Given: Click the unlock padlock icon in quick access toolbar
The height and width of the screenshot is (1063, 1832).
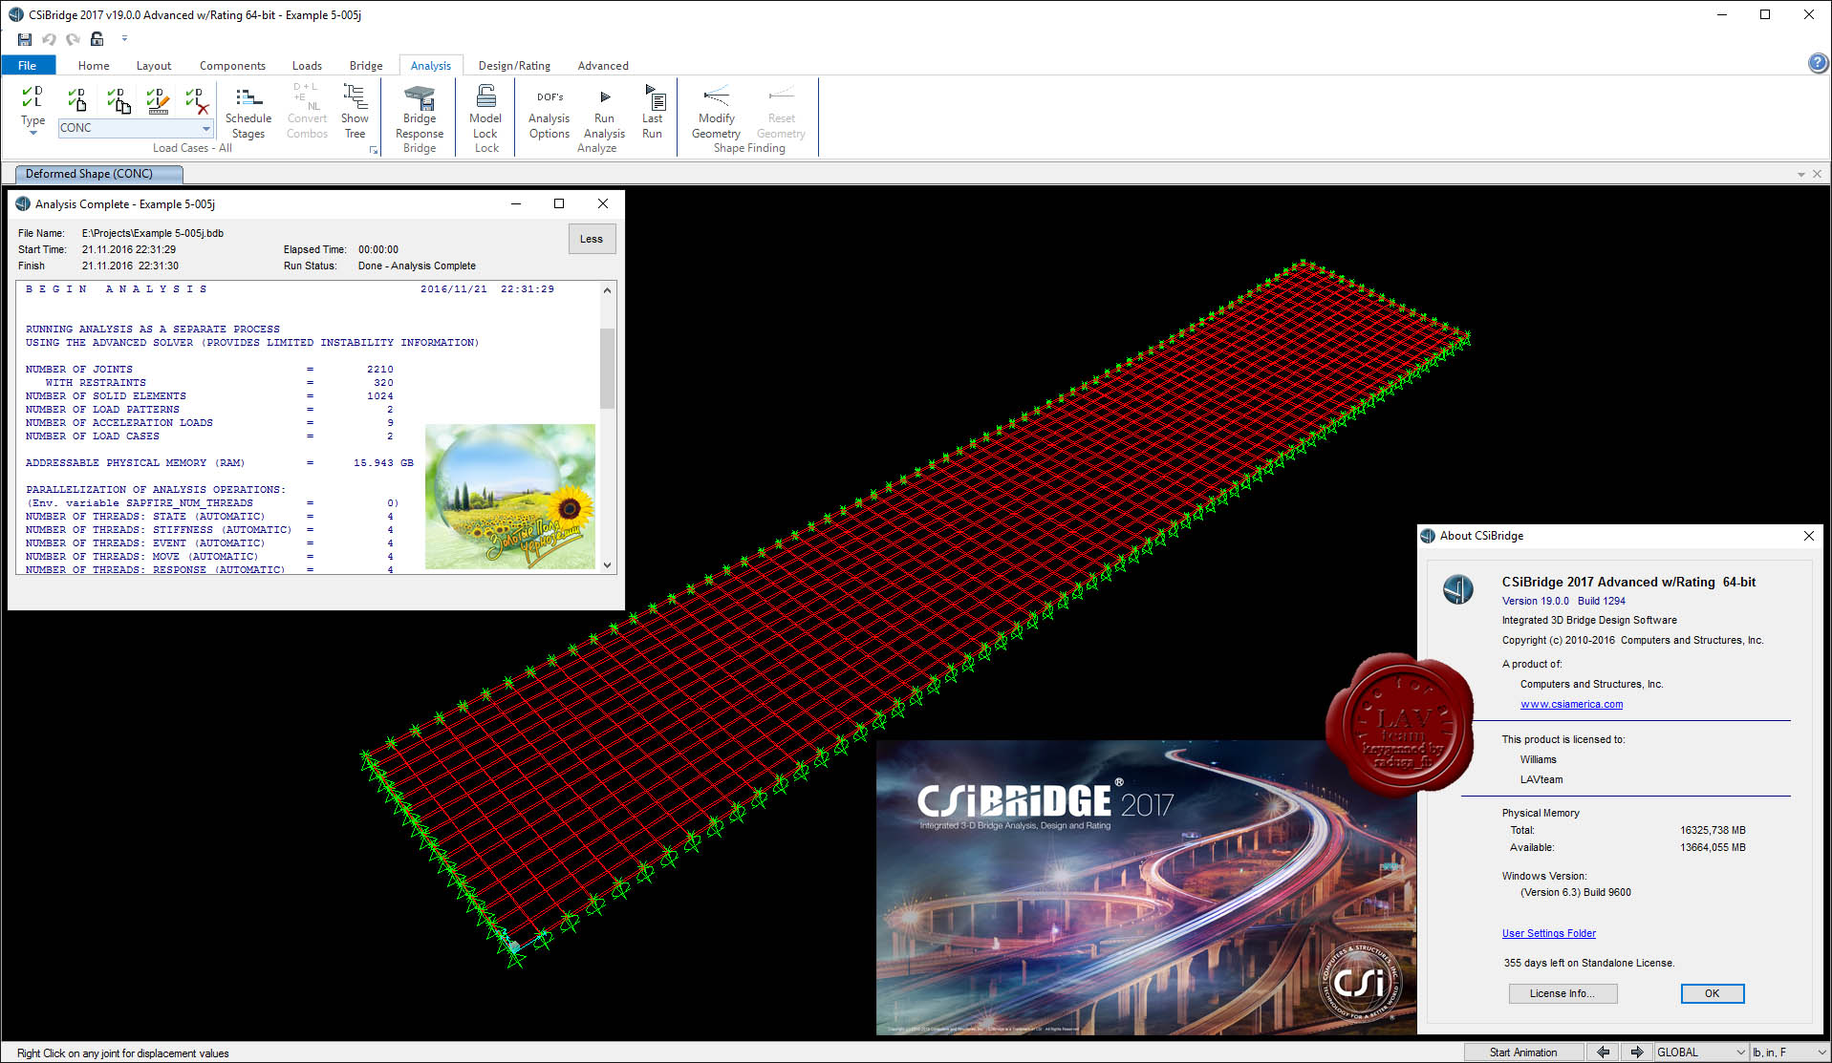Looking at the screenshot, I should pyautogui.click(x=97, y=39).
